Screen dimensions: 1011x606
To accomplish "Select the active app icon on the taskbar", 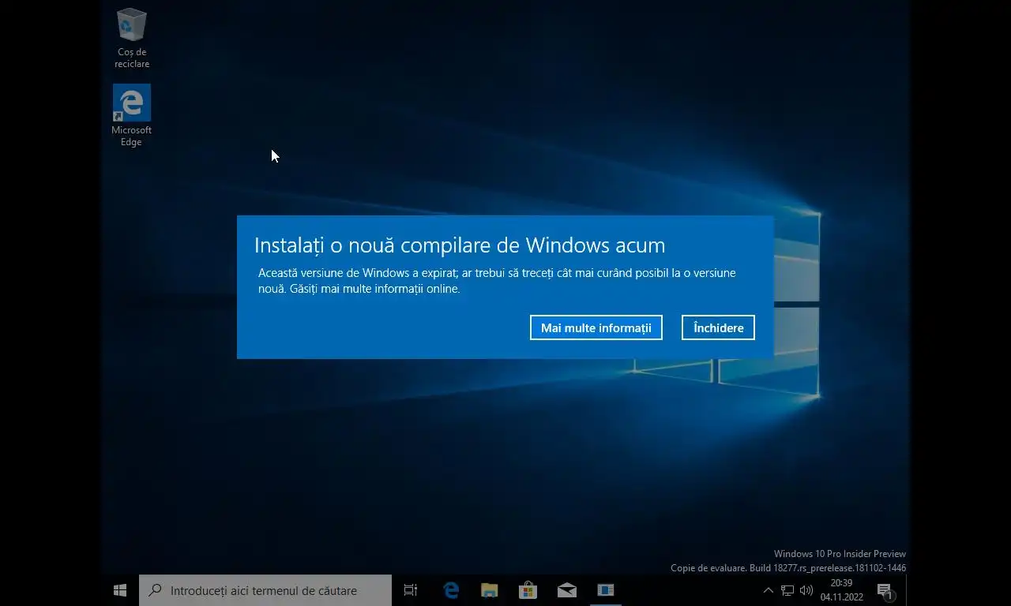I will 605,590.
